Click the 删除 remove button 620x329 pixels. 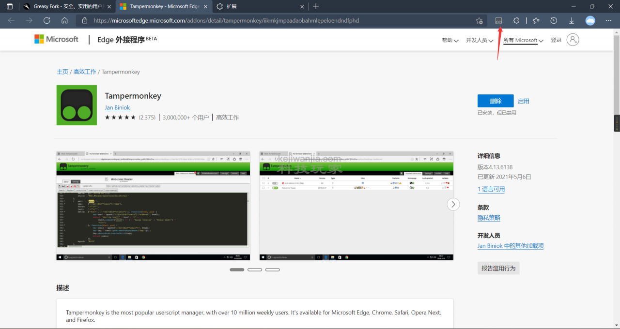point(496,101)
